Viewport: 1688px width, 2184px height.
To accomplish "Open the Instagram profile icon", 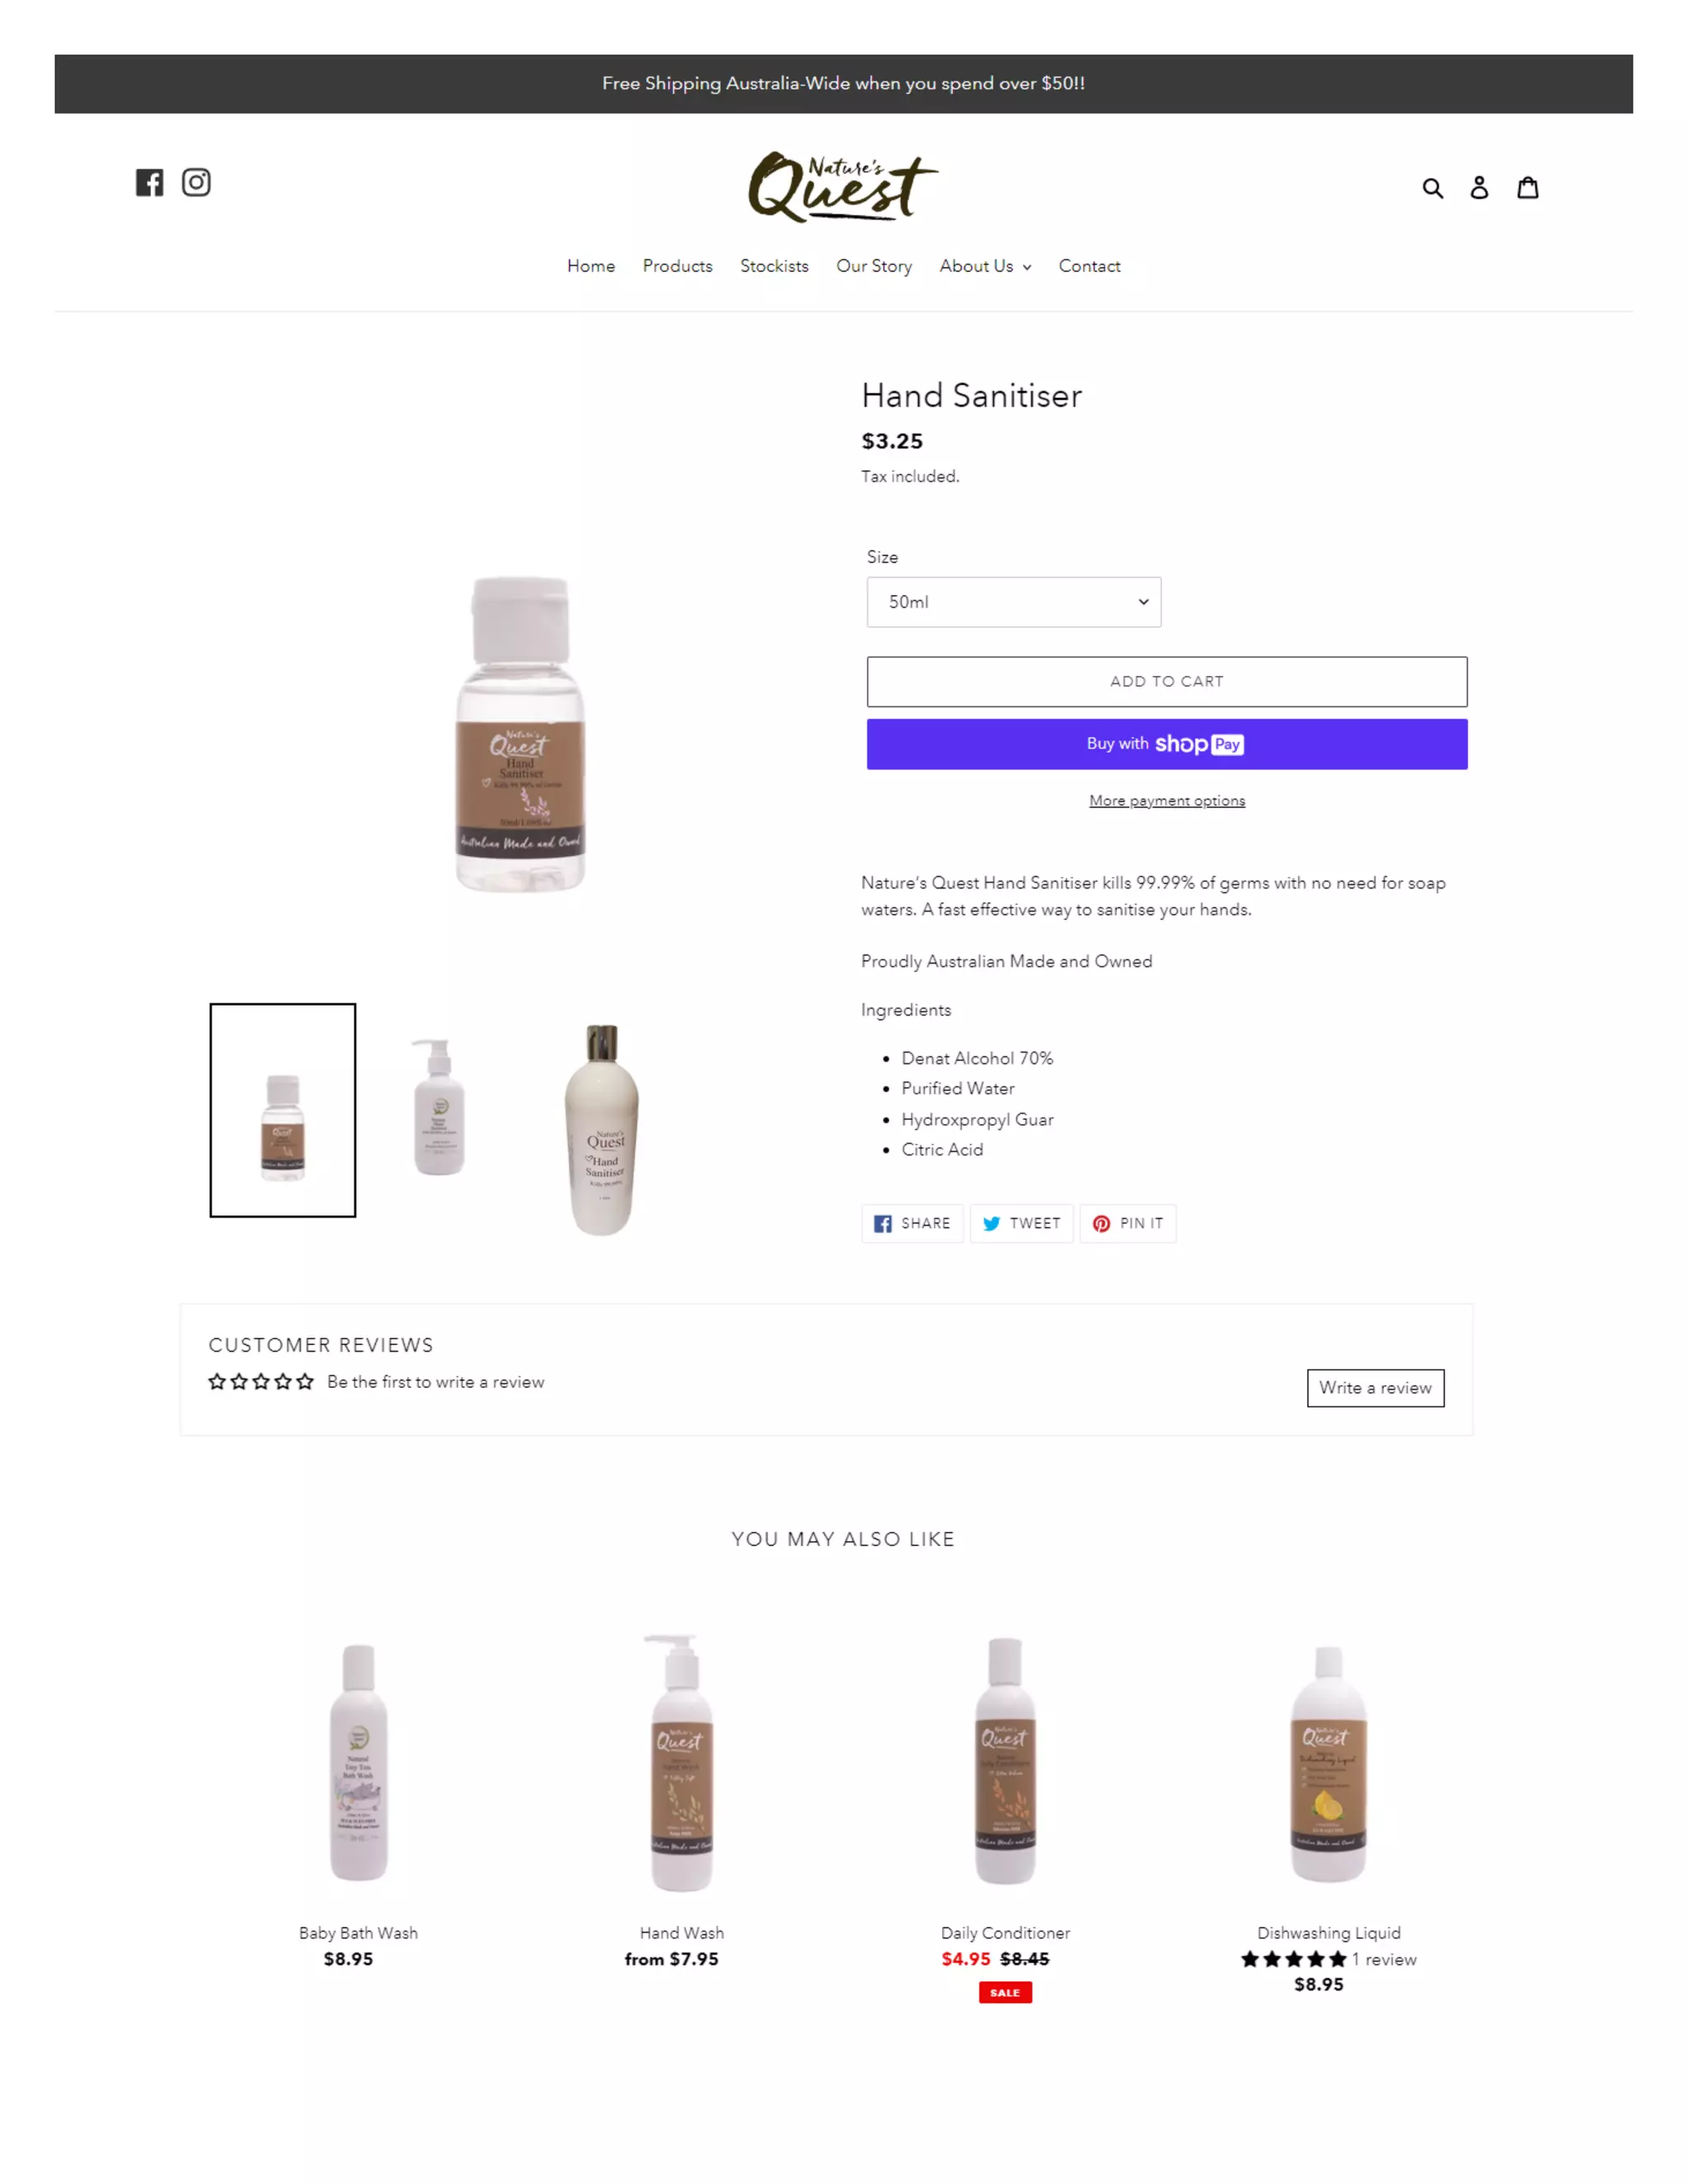I will coord(196,182).
